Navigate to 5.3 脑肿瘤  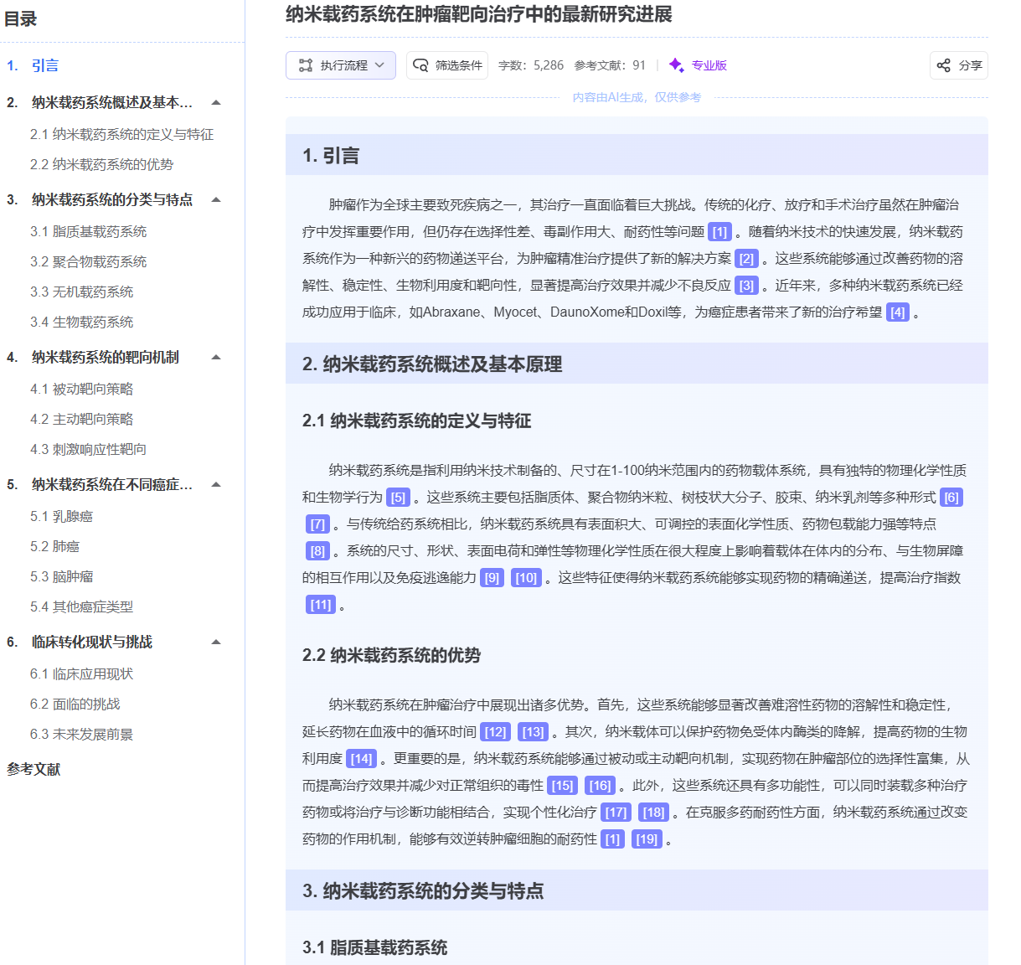(62, 576)
